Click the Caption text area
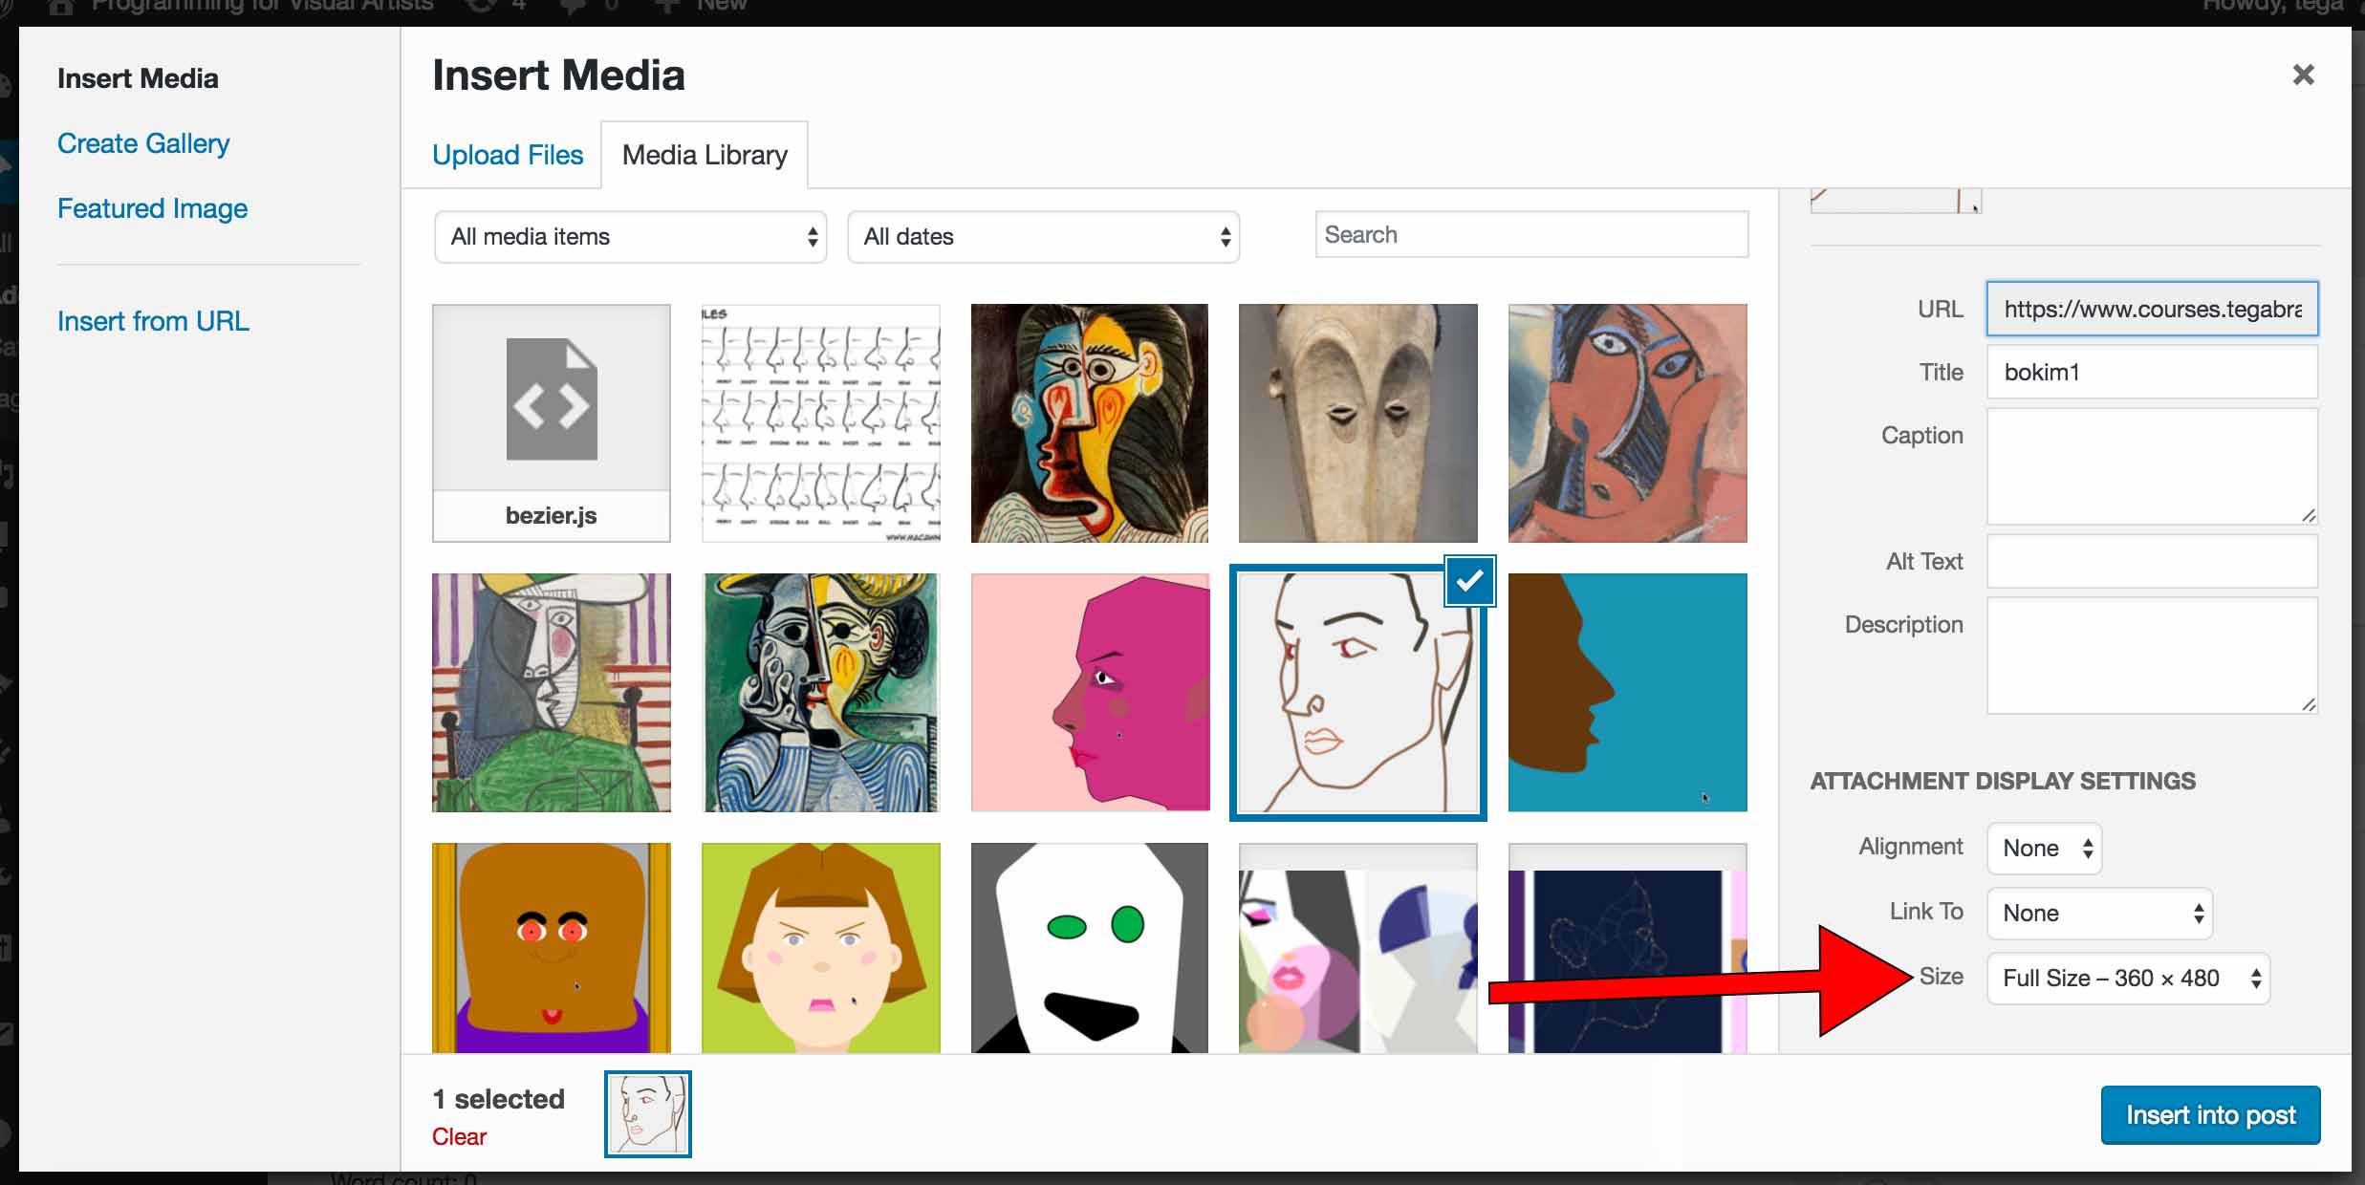The image size is (2365, 1185). [x=2153, y=466]
